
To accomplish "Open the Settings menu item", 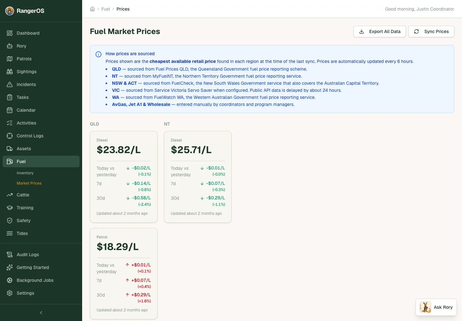I will (41, 293).
